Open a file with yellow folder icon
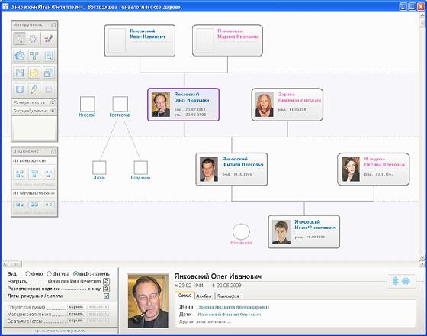This screenshot has height=336, width=427. pyautogui.click(x=34, y=73)
